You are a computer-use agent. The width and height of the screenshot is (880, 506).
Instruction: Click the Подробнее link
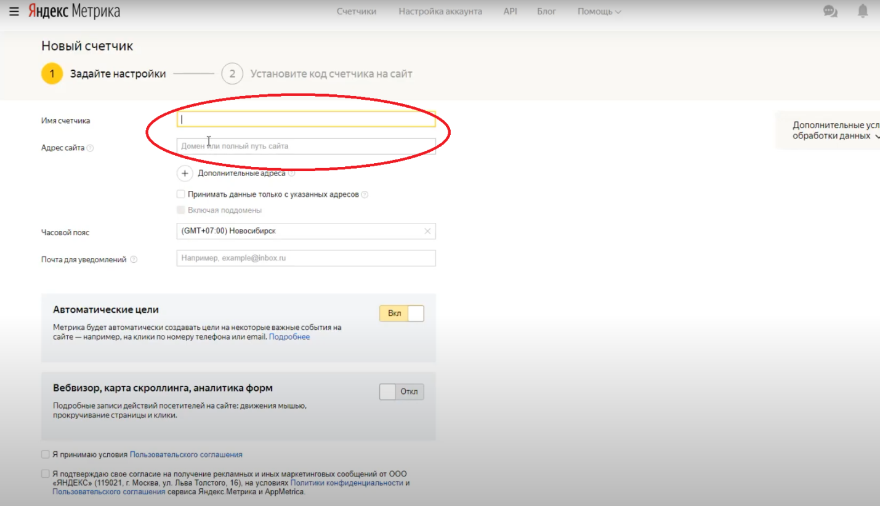point(289,337)
